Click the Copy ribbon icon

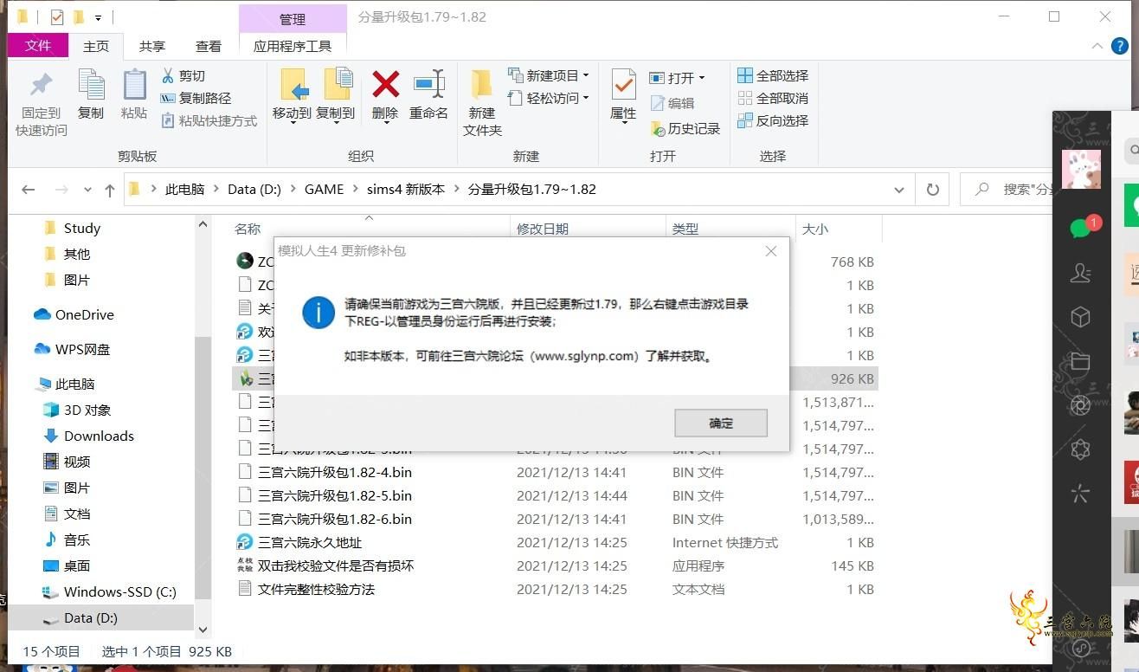pos(91,94)
